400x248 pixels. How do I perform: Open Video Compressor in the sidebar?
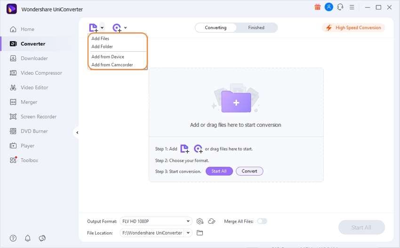pyautogui.click(x=36, y=73)
